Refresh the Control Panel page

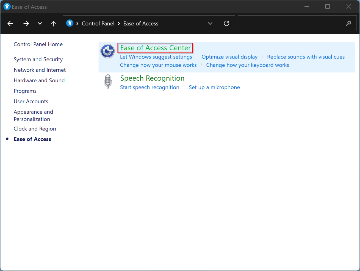click(x=226, y=24)
